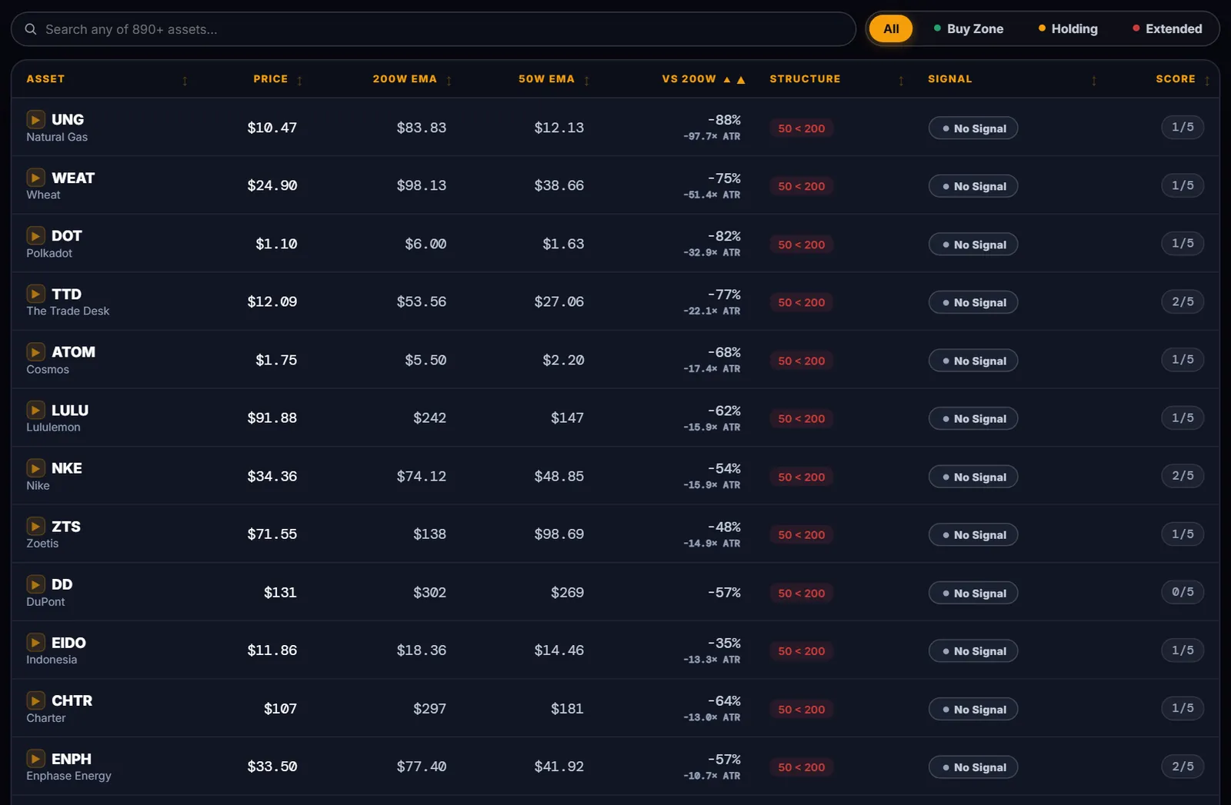Click the LULU row play icon
Screen dimensions: 1231x805
[x=35, y=410]
